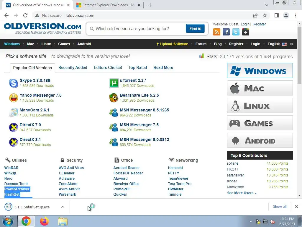Close the downloads bar

[297, 207]
